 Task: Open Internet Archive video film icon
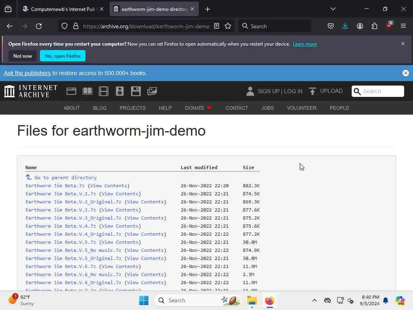click(x=104, y=91)
